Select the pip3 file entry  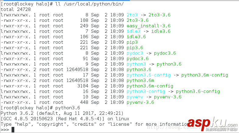(132, 42)
